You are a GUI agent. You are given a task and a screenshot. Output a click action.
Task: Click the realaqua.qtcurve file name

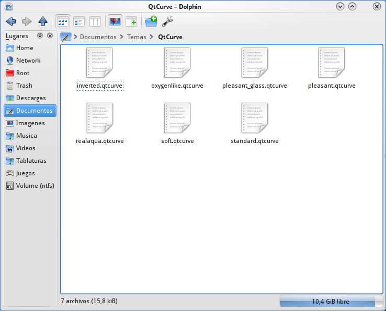pyautogui.click(x=100, y=141)
